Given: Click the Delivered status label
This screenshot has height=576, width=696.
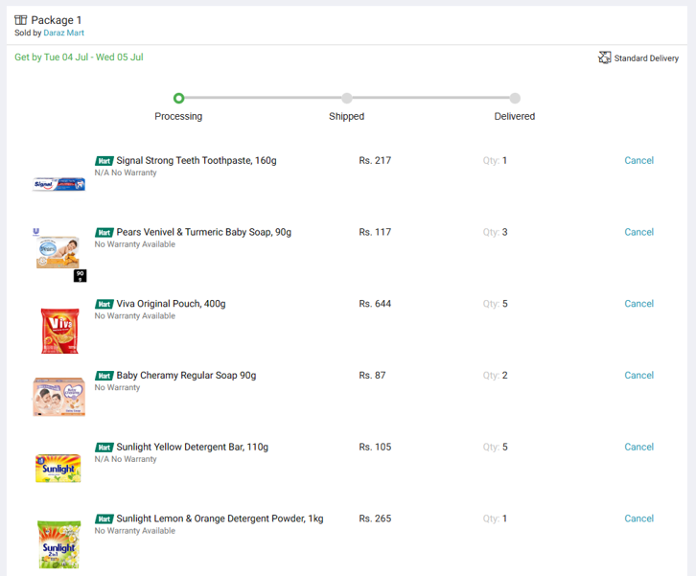Looking at the screenshot, I should [x=515, y=116].
